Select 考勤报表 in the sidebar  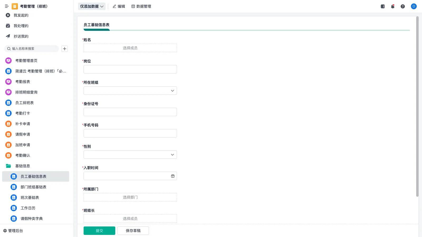(x=22, y=82)
